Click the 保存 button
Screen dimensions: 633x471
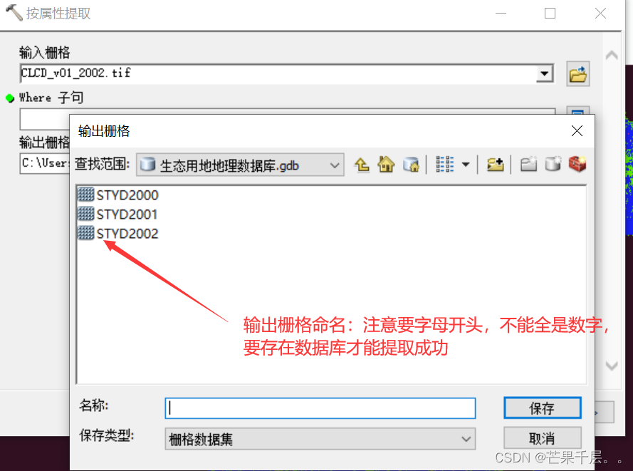(542, 408)
